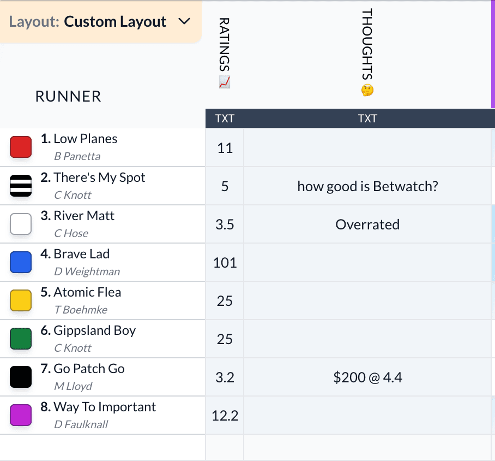Click the TXT header of the RATINGS column
Image resolution: width=495 pixels, height=461 pixels.
225,119
